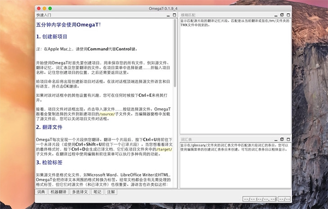Minimize the 快速入门 pane
Image resolution: width=328 pixels, height=209 pixels.
168,15
